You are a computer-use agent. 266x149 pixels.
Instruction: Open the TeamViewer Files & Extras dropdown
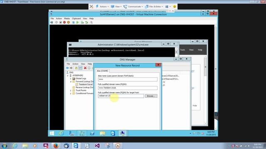[x=154, y=7]
